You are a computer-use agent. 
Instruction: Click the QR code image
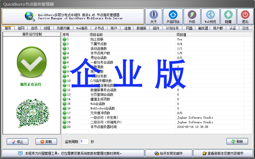coord(32,113)
